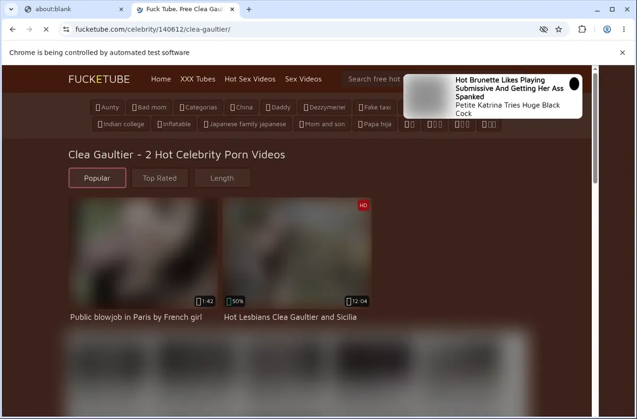
Task: Click the address bar URL
Action: [153, 30]
